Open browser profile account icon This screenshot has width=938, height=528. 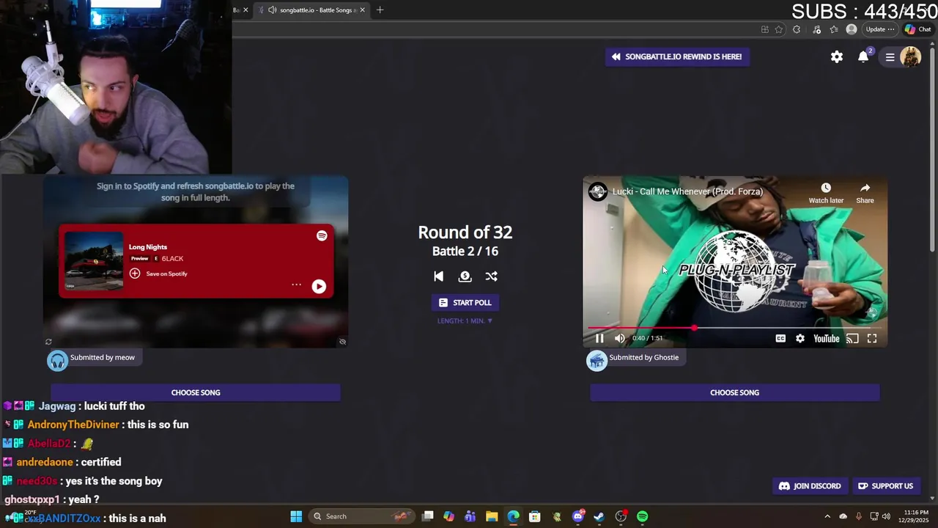(x=851, y=29)
